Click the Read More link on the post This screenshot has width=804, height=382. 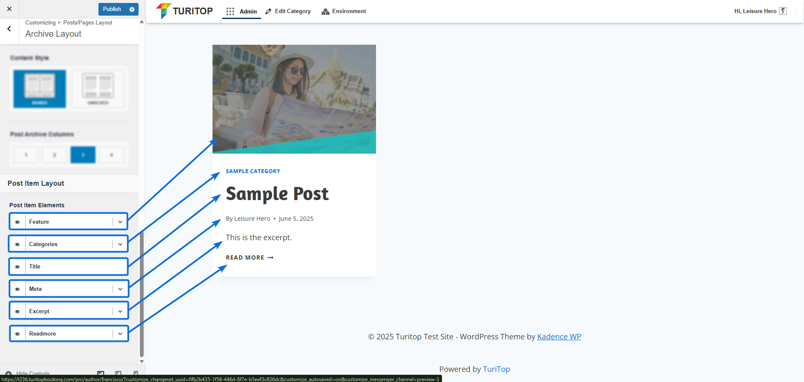[249, 257]
